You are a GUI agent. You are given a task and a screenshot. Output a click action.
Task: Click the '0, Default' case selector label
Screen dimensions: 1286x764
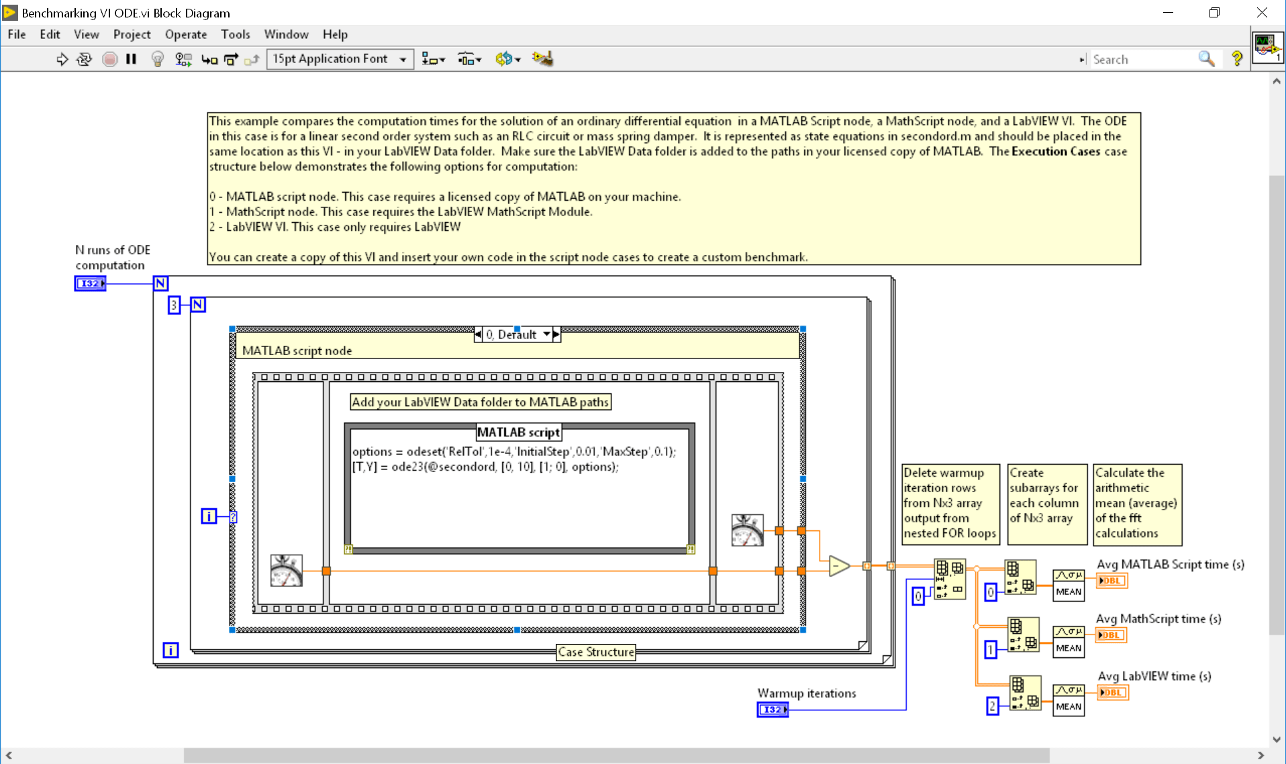click(510, 334)
